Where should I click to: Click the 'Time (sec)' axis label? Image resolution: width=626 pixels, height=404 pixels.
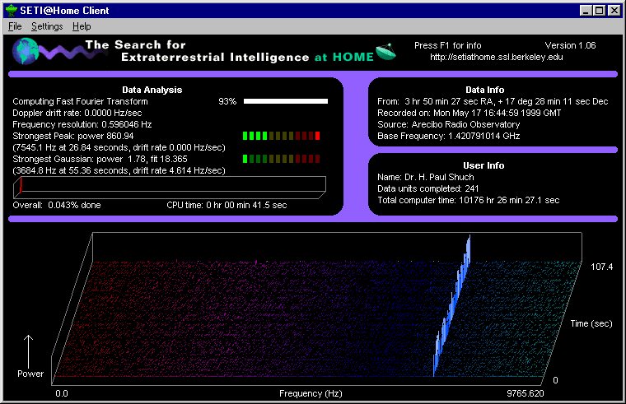point(591,323)
